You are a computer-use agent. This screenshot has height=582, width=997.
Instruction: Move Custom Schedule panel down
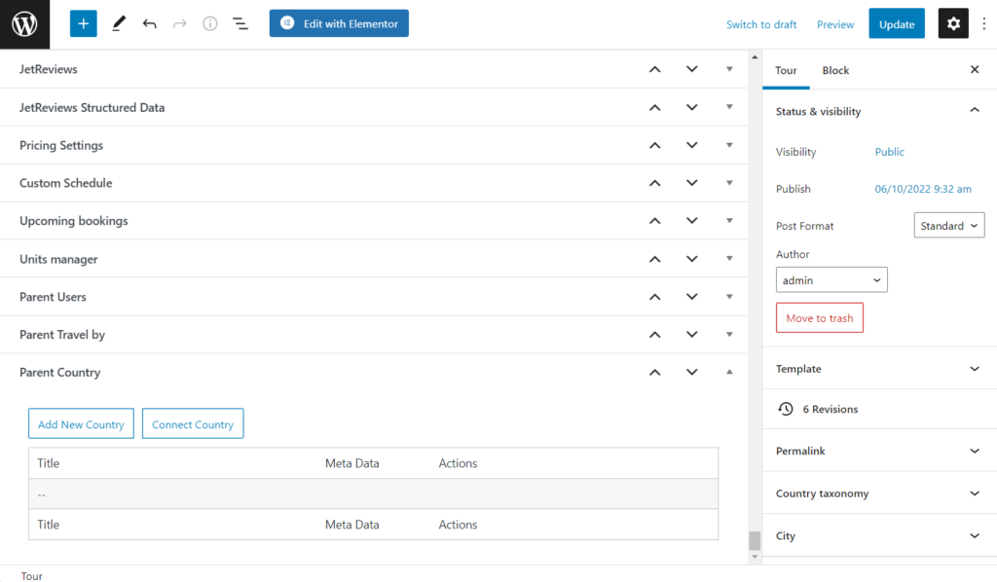[692, 183]
